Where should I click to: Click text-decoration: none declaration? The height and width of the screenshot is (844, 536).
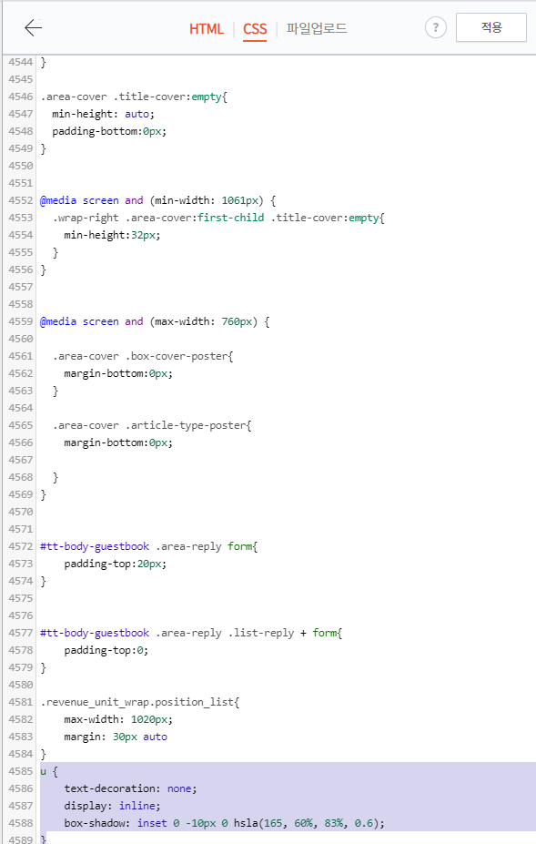[x=131, y=788]
